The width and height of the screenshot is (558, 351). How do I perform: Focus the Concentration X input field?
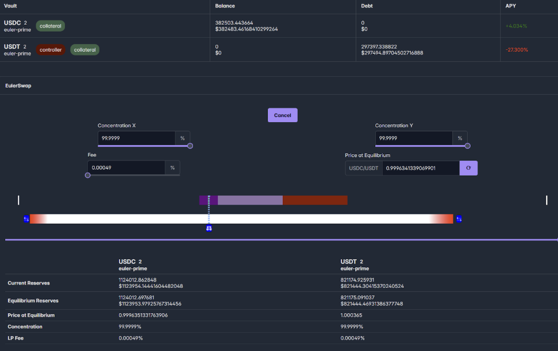click(x=136, y=138)
